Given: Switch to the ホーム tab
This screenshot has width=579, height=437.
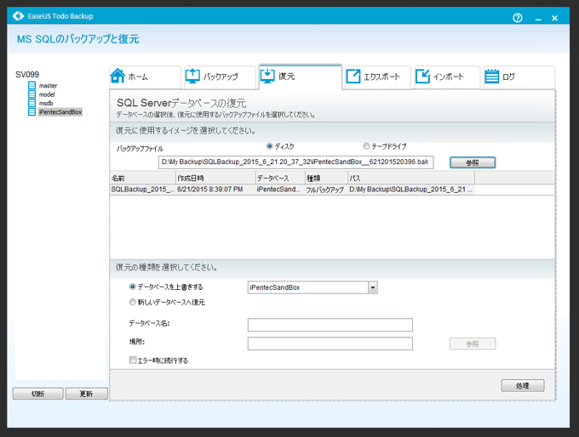Looking at the screenshot, I should click(x=145, y=77).
